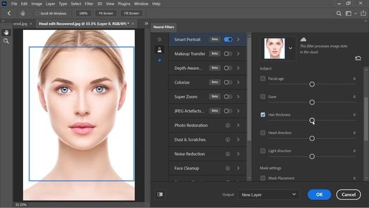Image resolution: width=369 pixels, height=208 pixels.
Task: Check the Gaze checkbox
Action: pos(263,96)
